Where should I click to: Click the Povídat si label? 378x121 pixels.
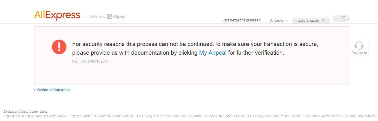359,53
